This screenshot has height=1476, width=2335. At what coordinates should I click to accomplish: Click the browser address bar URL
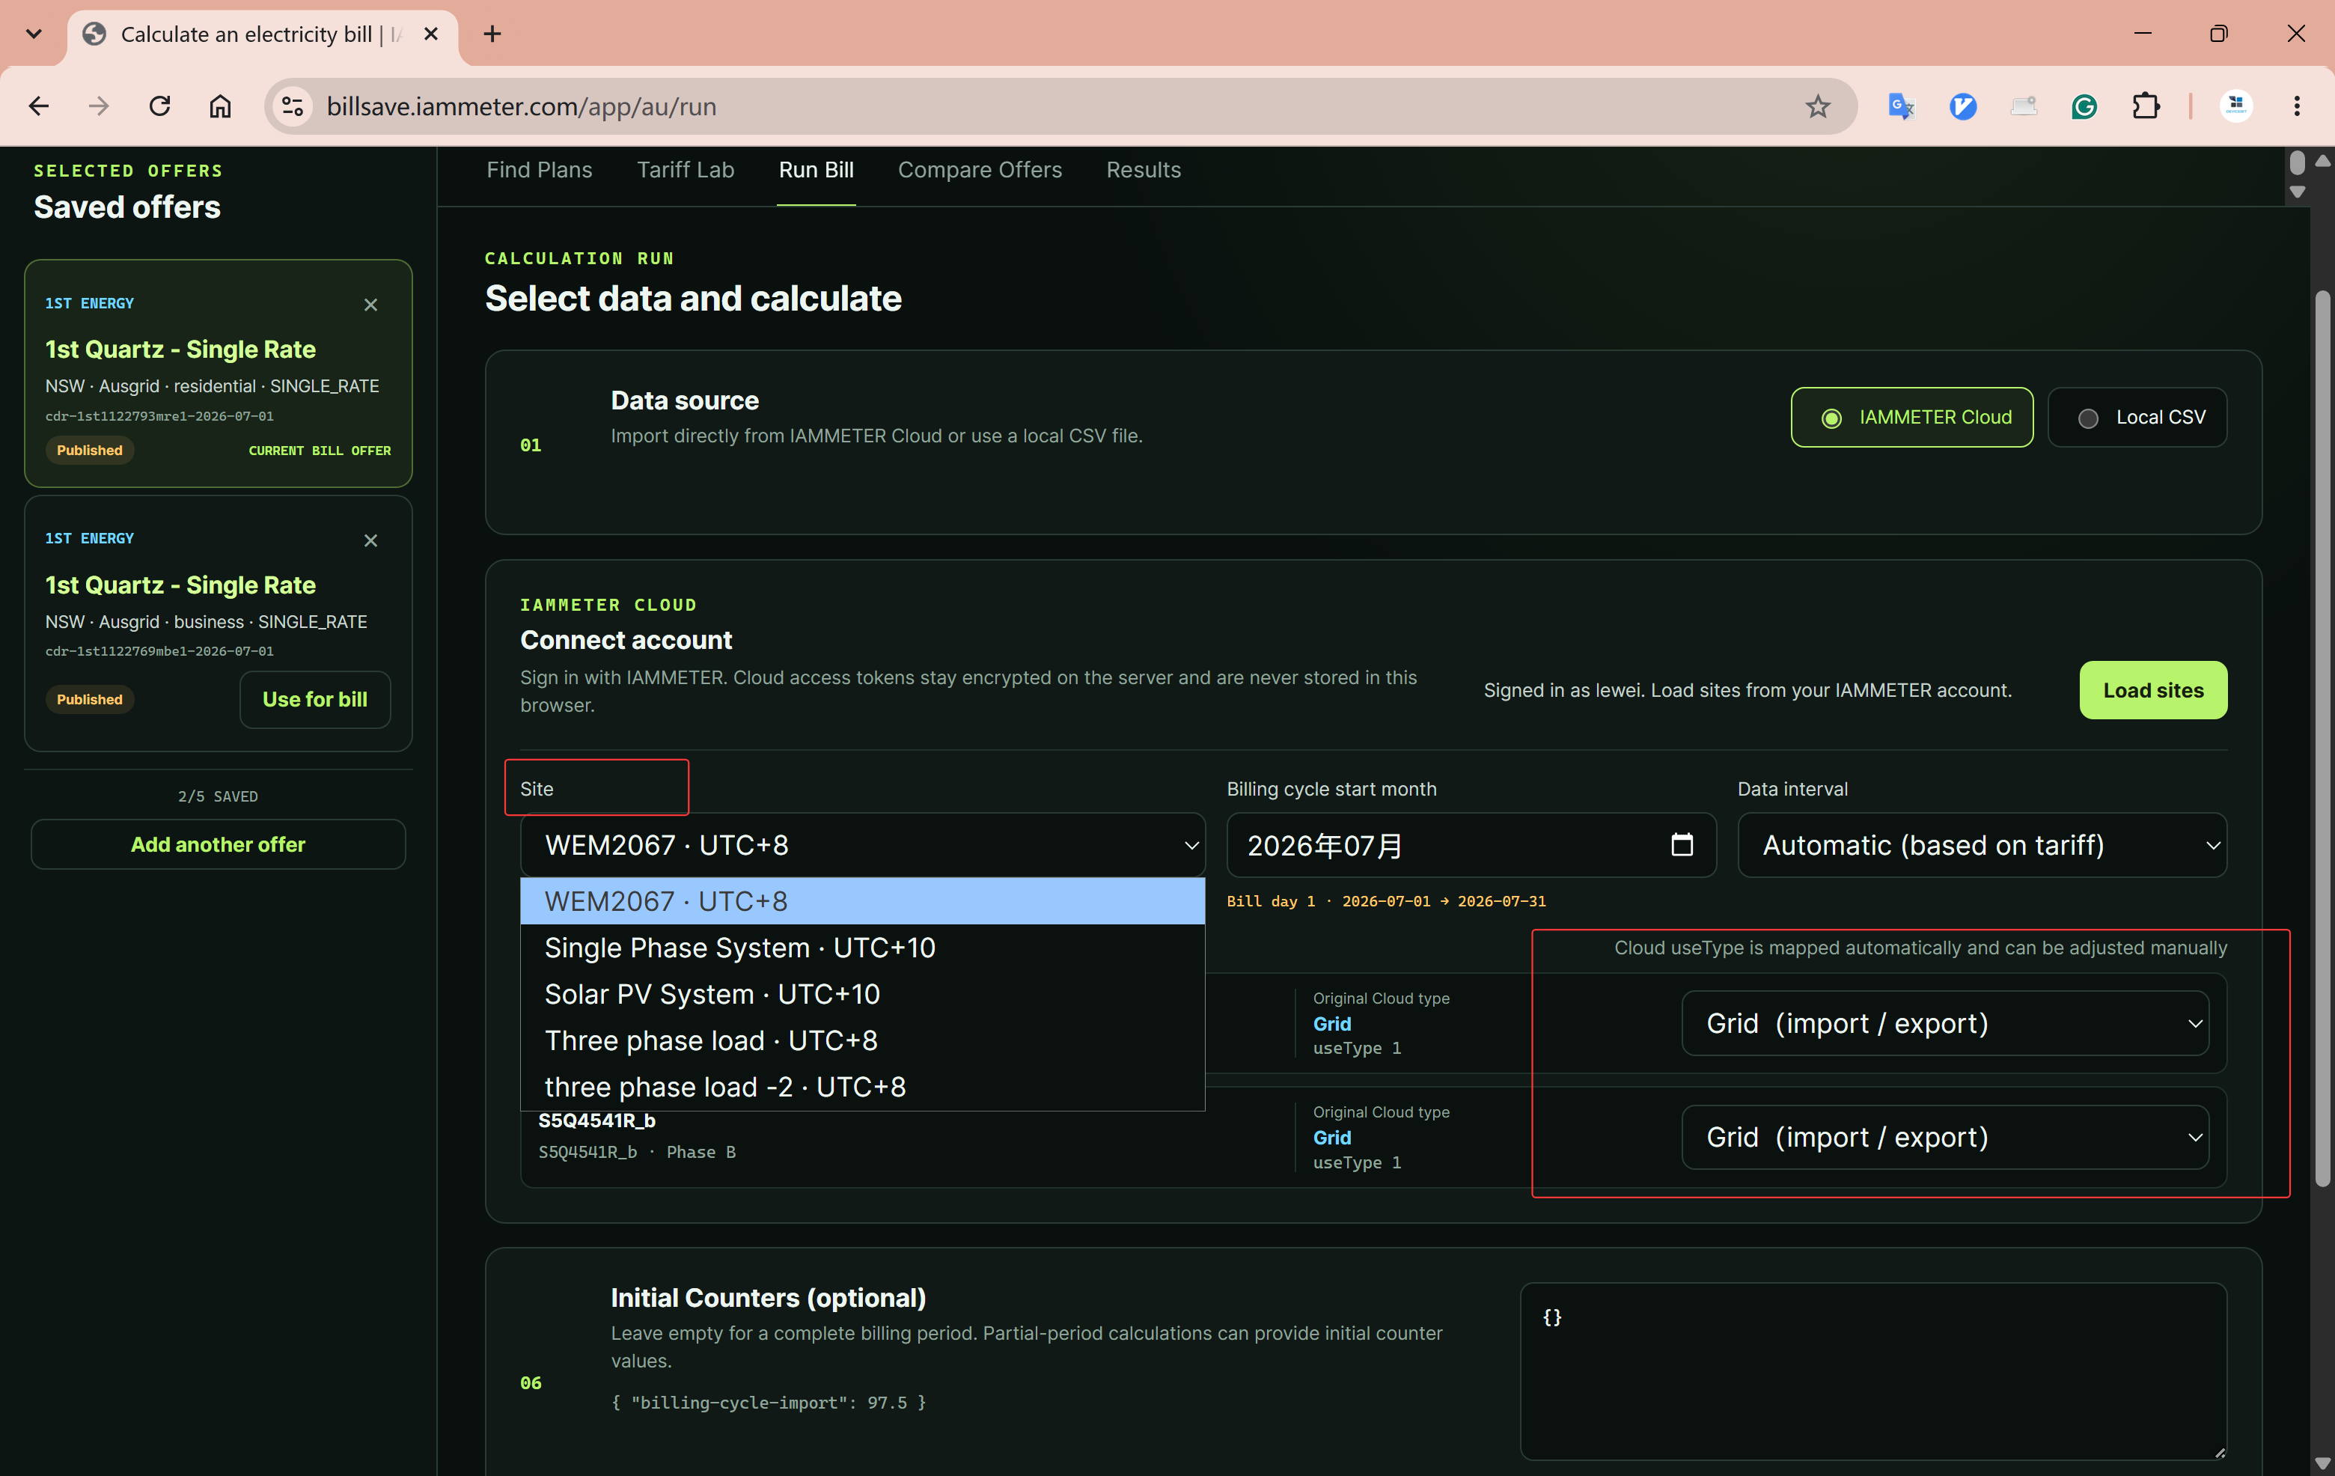coord(521,106)
